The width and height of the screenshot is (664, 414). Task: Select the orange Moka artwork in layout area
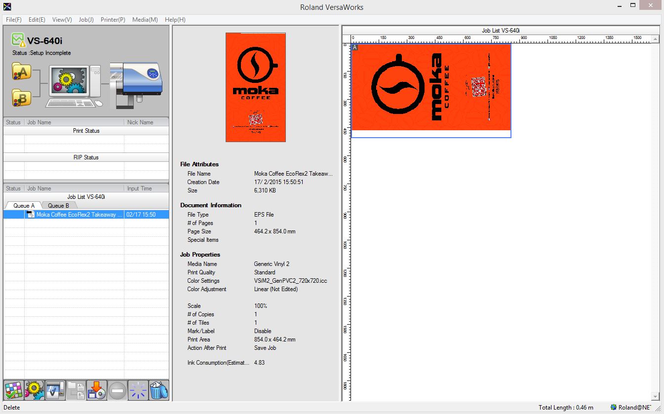click(x=430, y=87)
